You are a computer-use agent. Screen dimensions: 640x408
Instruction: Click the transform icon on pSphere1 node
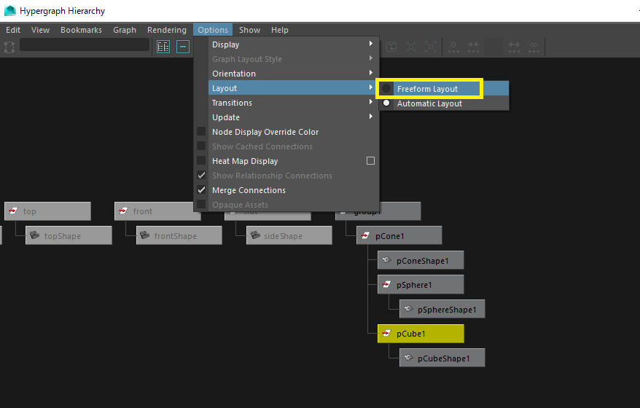point(386,284)
